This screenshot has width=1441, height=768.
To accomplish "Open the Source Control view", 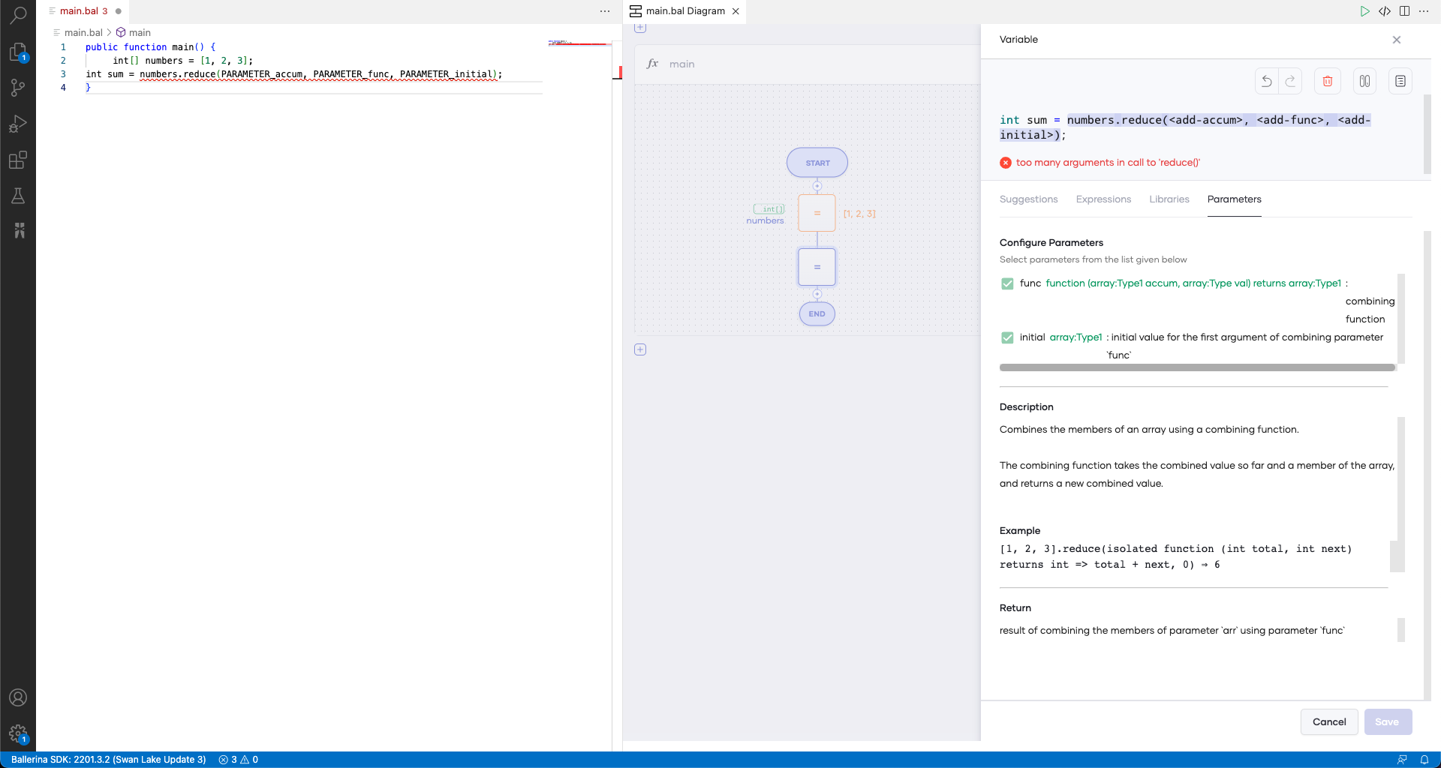I will click(x=19, y=88).
